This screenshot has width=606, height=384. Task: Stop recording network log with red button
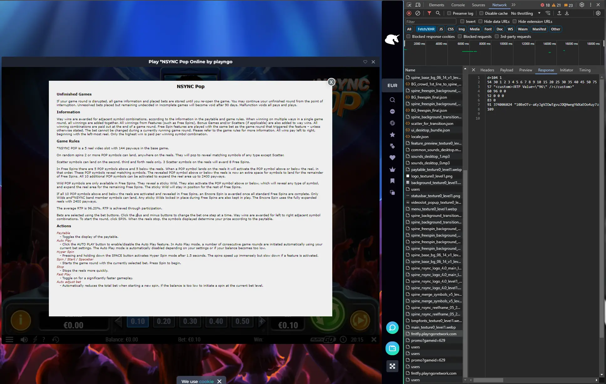[x=409, y=13]
